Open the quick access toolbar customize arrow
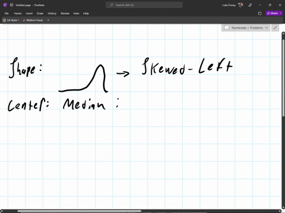285x213 pixels. click(x=48, y=20)
